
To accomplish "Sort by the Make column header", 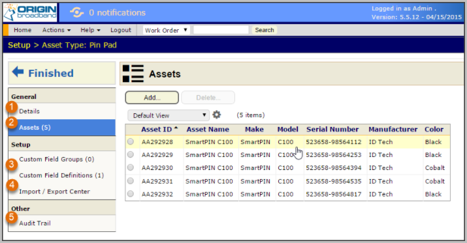I will coord(254,129).
